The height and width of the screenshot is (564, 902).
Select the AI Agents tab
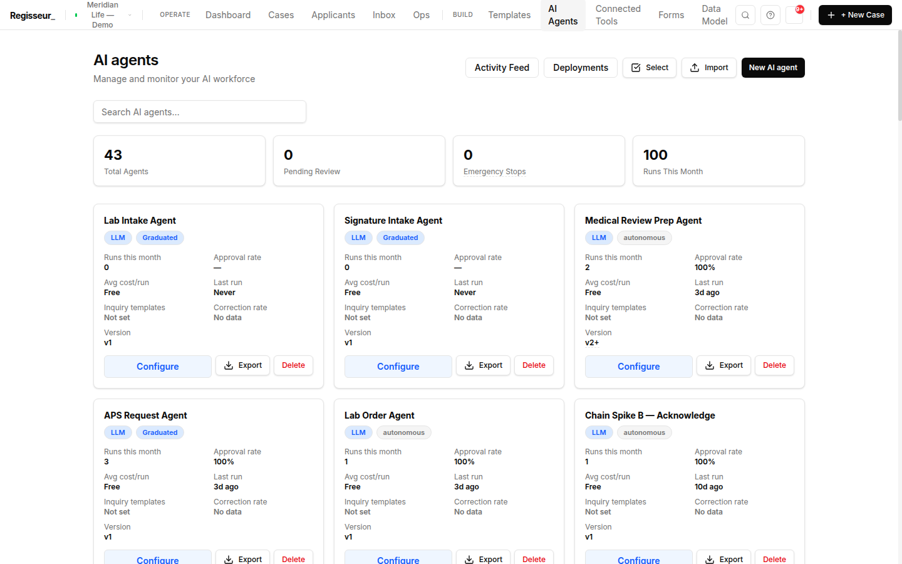[563, 15]
